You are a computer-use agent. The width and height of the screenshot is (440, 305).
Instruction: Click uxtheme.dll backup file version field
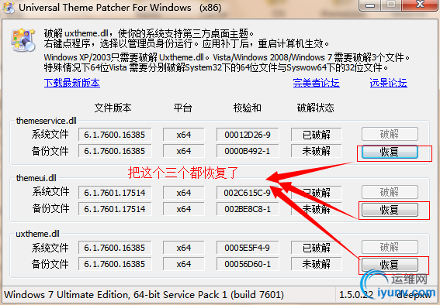(115, 264)
